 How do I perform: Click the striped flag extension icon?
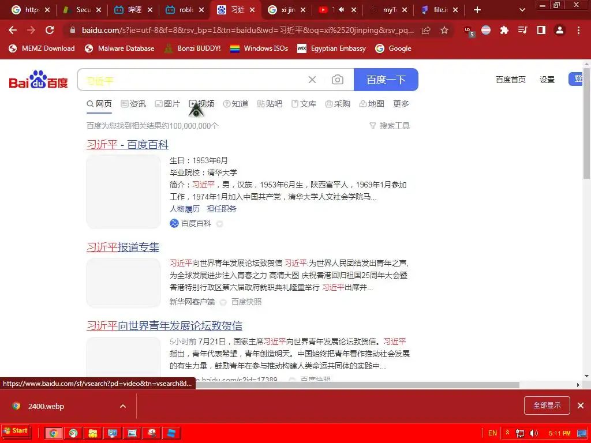coord(486,30)
